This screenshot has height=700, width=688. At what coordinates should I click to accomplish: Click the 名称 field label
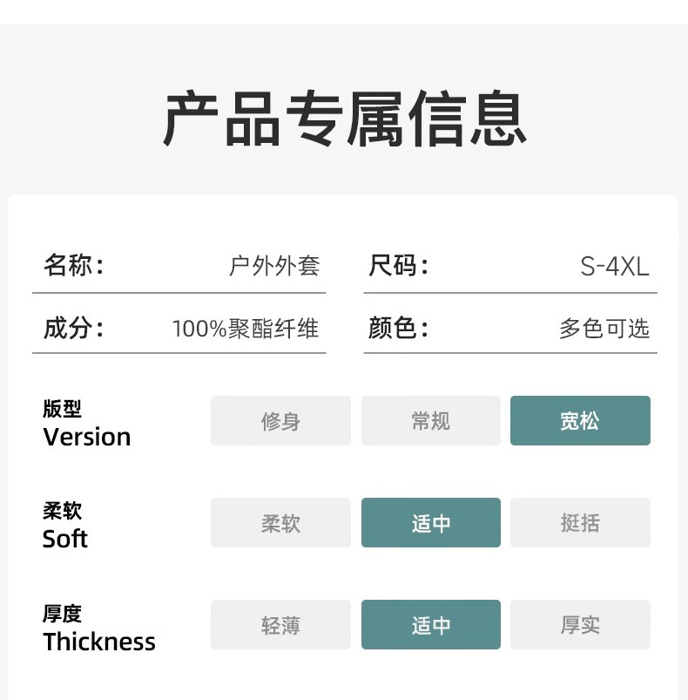click(x=73, y=265)
